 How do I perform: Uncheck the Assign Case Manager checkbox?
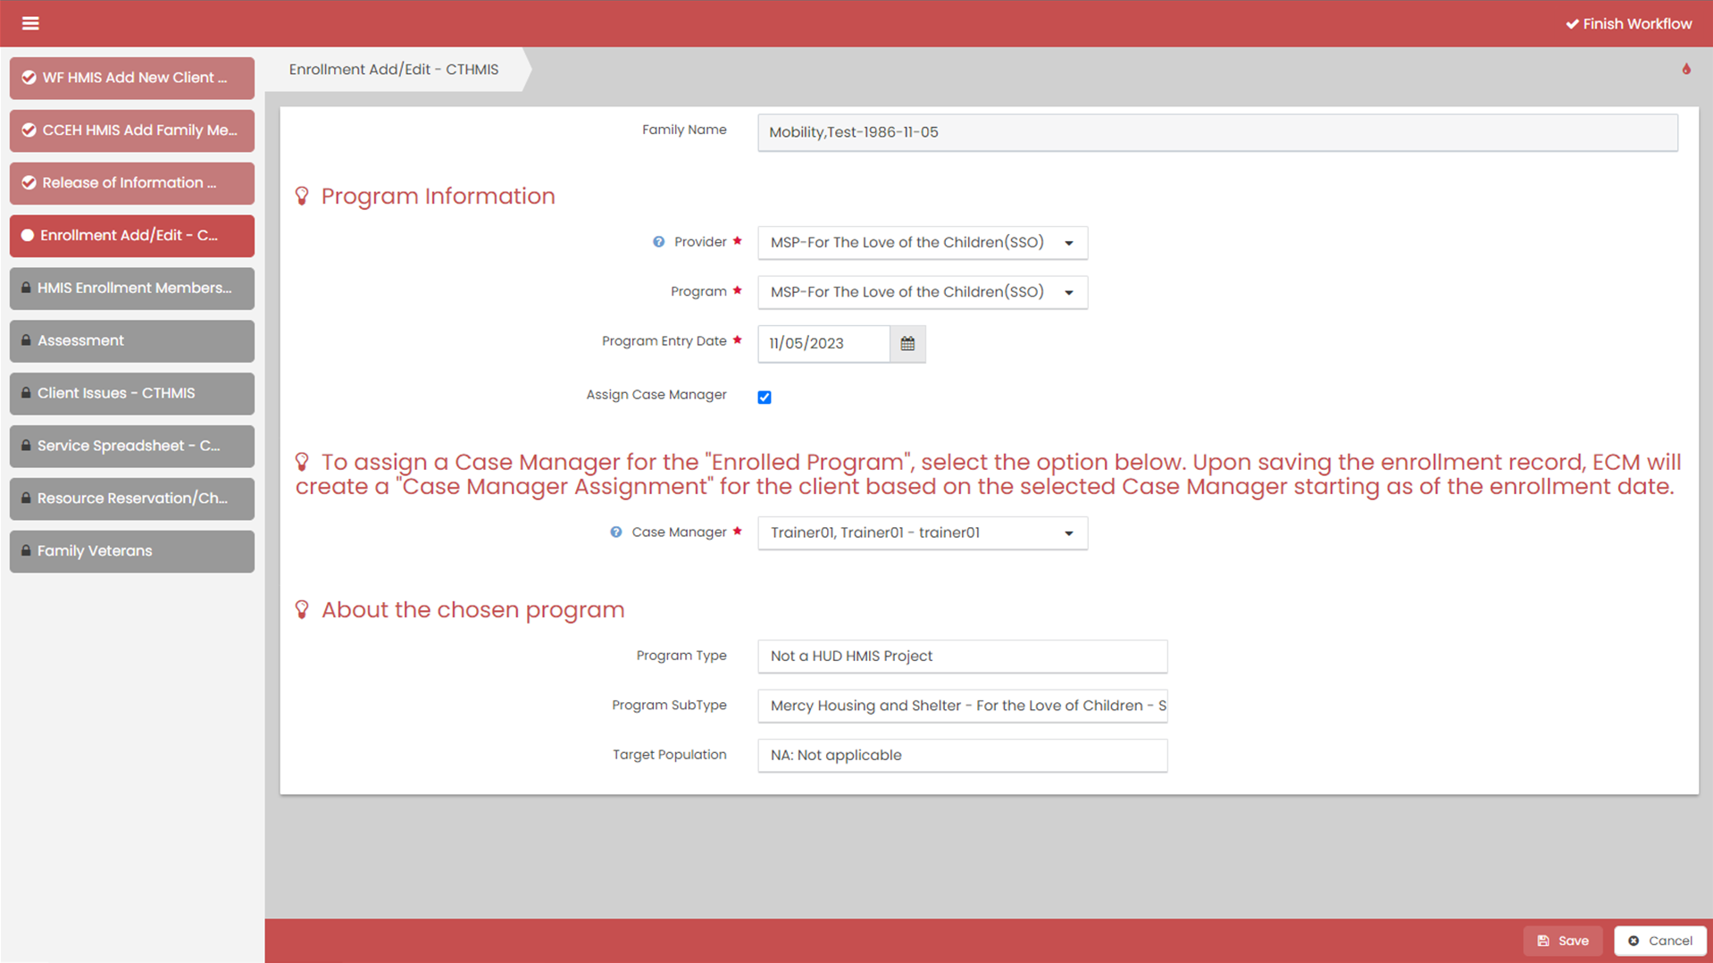pyautogui.click(x=765, y=398)
